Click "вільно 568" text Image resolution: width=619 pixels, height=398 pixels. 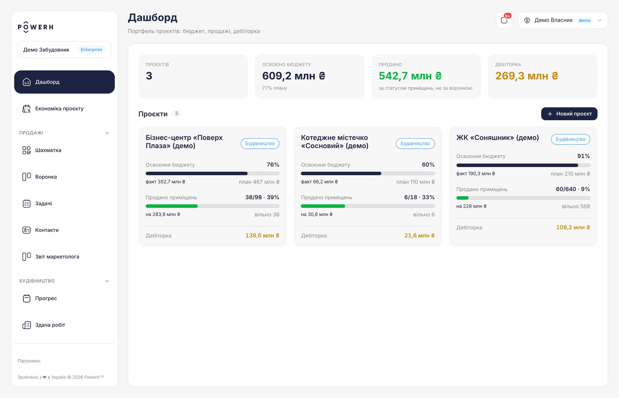pos(576,206)
